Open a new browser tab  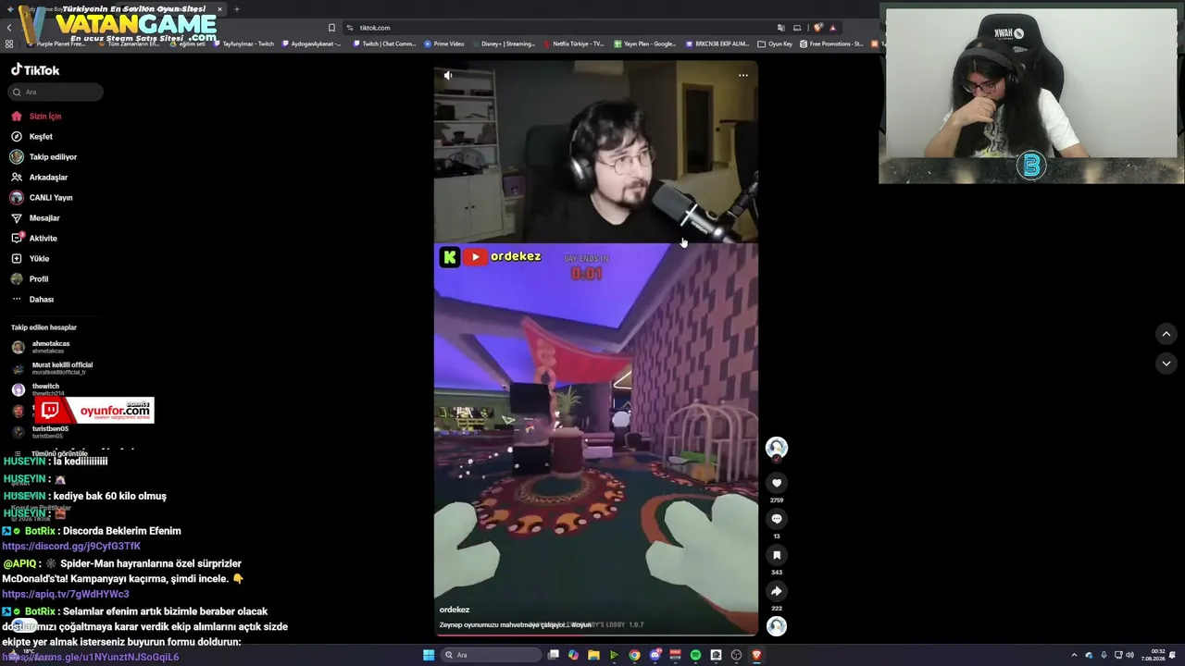[x=236, y=9]
